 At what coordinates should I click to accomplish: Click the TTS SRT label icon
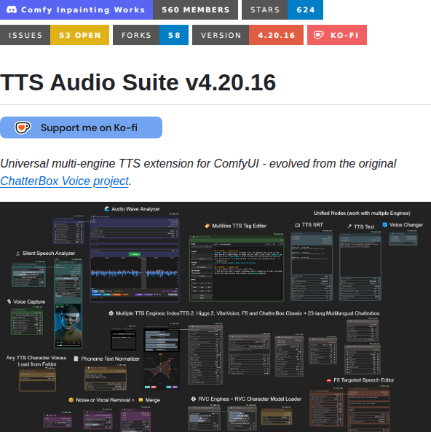[x=297, y=225]
